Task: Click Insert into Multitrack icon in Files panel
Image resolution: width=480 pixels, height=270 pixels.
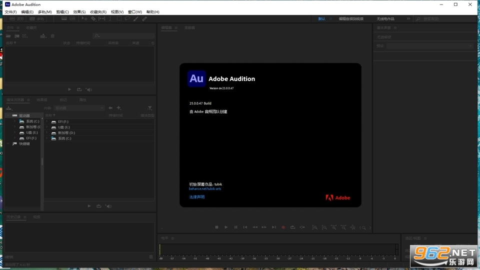Action: point(43,36)
